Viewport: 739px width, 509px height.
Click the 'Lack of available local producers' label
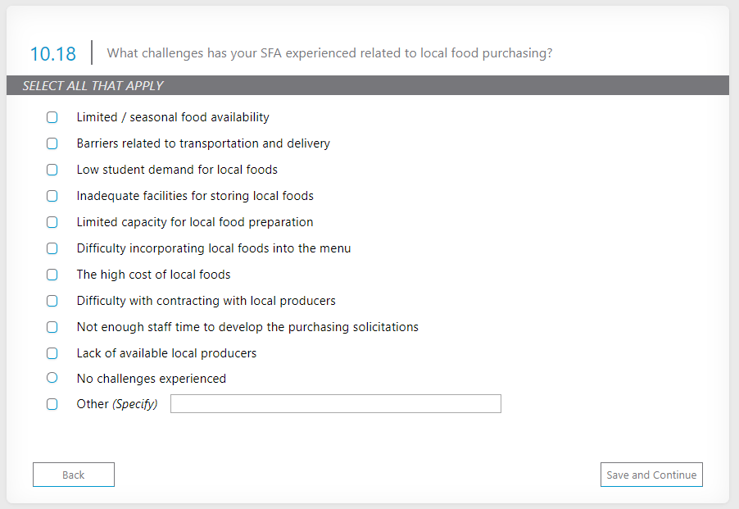point(166,353)
